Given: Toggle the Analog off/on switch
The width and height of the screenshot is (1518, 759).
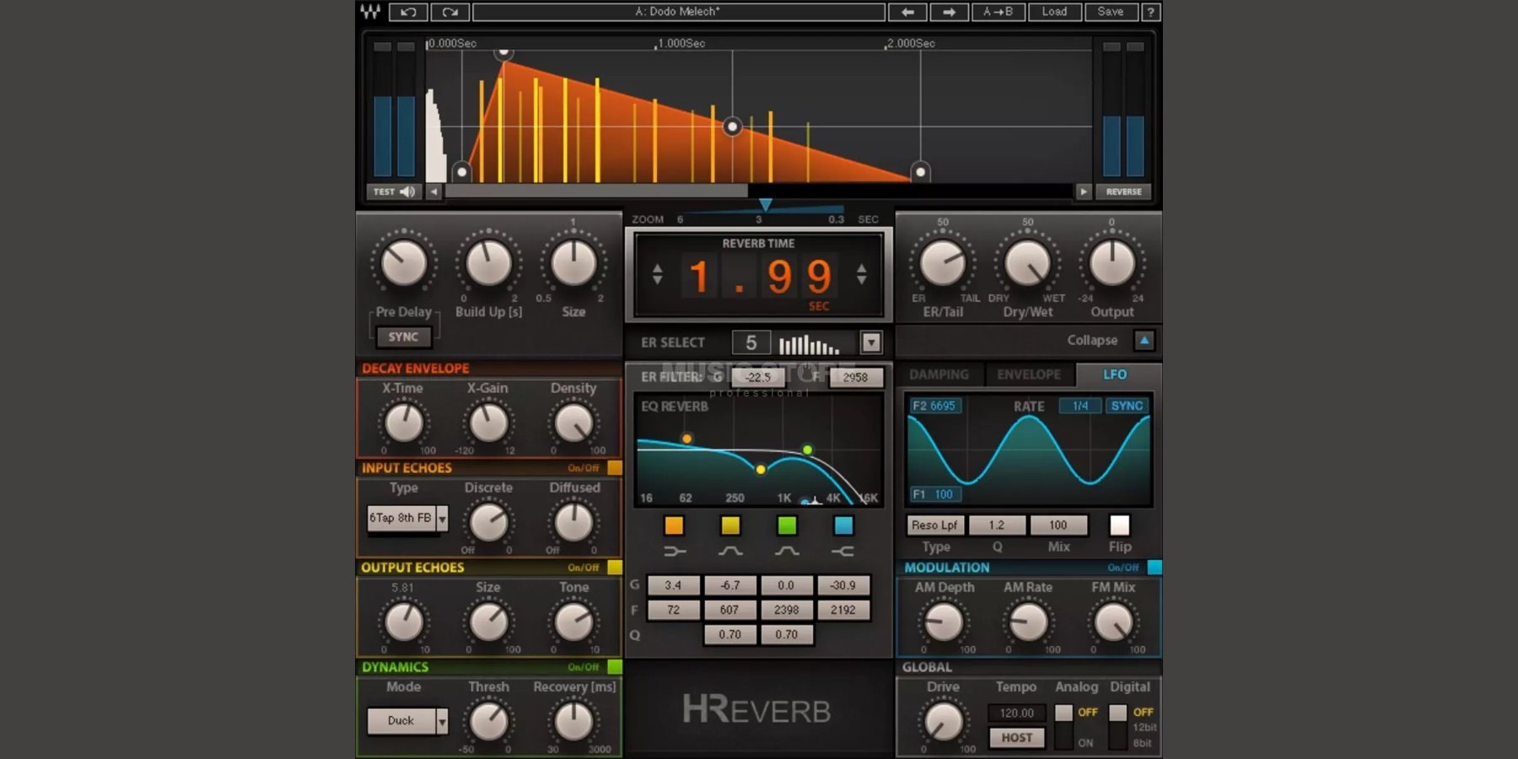Looking at the screenshot, I should click(1063, 725).
